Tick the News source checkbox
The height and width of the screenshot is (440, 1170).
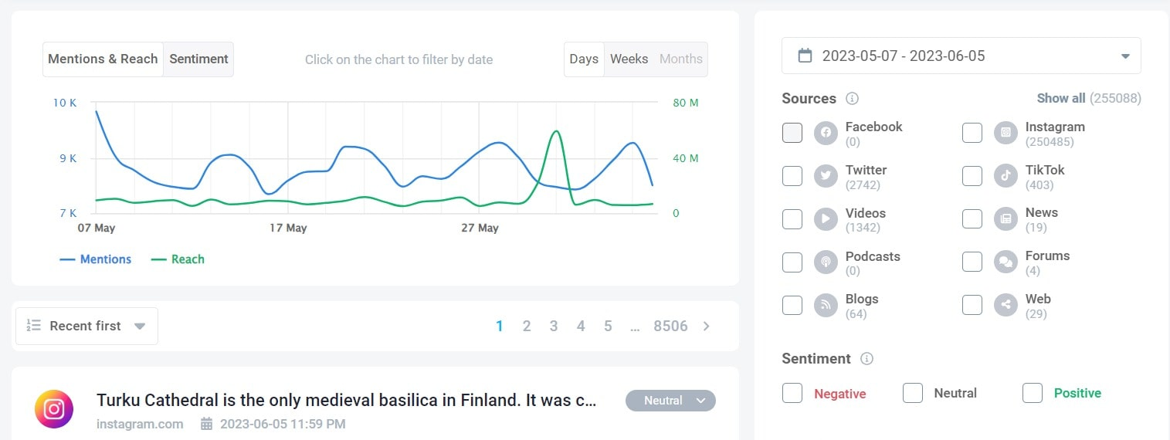[972, 219]
